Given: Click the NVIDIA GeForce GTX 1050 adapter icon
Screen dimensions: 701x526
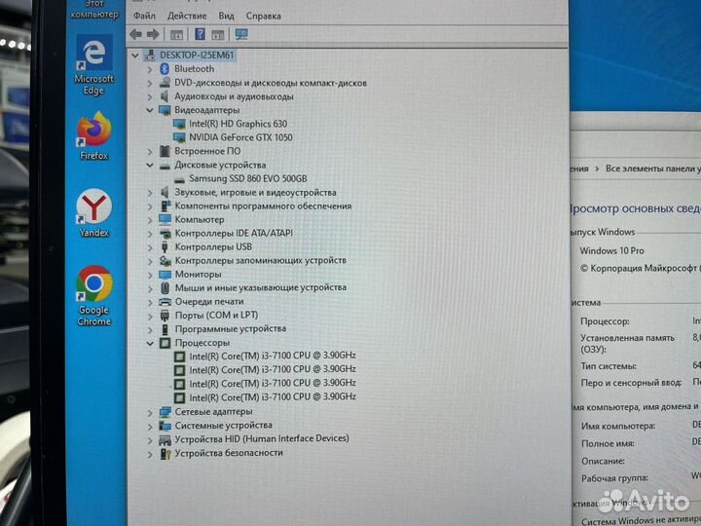Looking at the screenshot, I should 179,137.
